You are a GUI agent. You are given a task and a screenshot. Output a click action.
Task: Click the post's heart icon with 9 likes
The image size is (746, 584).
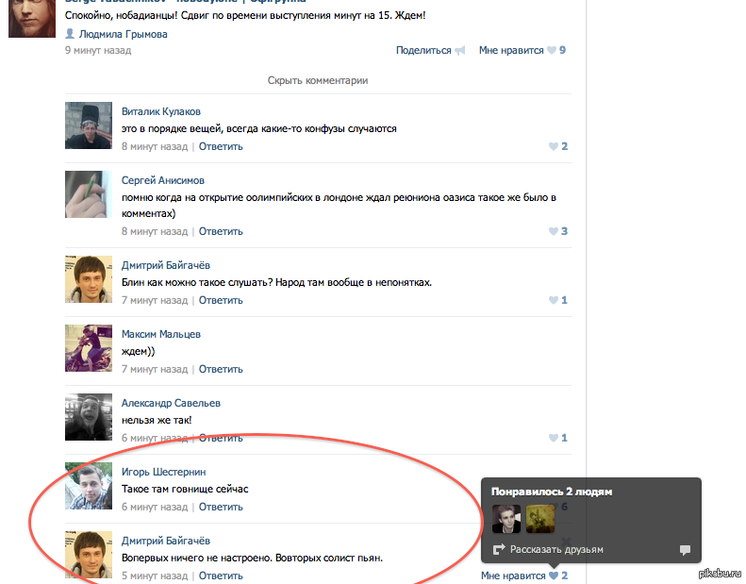(x=552, y=51)
